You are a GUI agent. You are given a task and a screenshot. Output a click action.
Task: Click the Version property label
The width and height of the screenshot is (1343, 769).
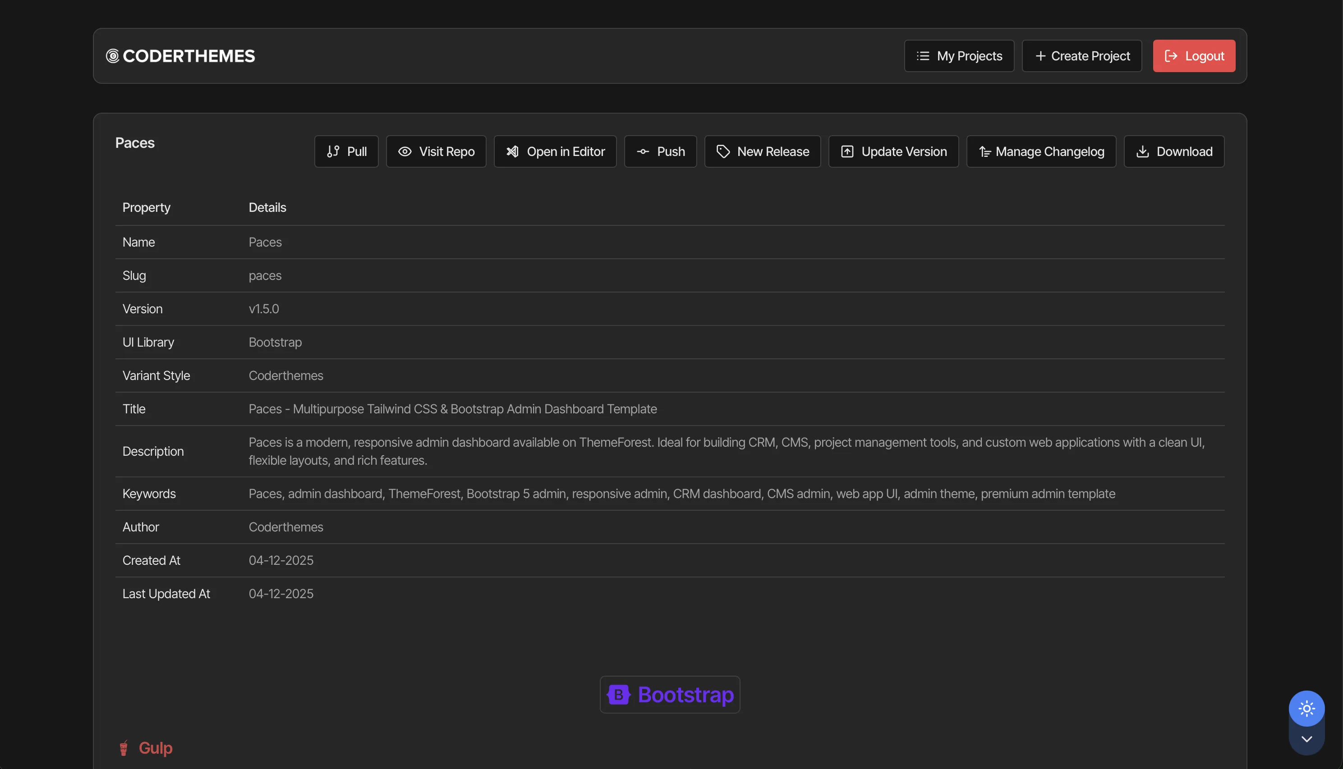click(142, 309)
